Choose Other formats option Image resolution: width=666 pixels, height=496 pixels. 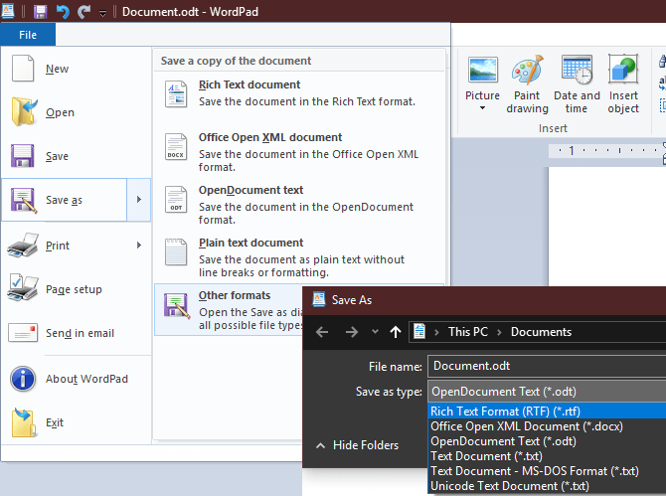click(x=230, y=310)
